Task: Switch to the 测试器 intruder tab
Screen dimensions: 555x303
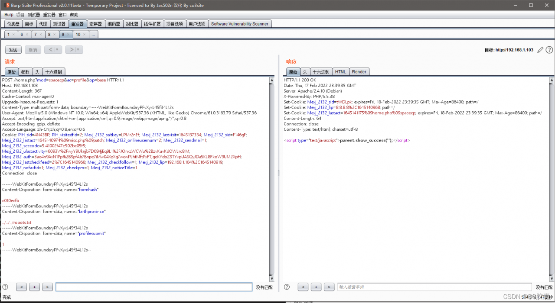Action: 59,24
